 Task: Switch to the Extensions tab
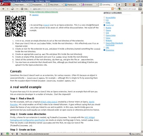pyautogui.click(x=90, y=5)
